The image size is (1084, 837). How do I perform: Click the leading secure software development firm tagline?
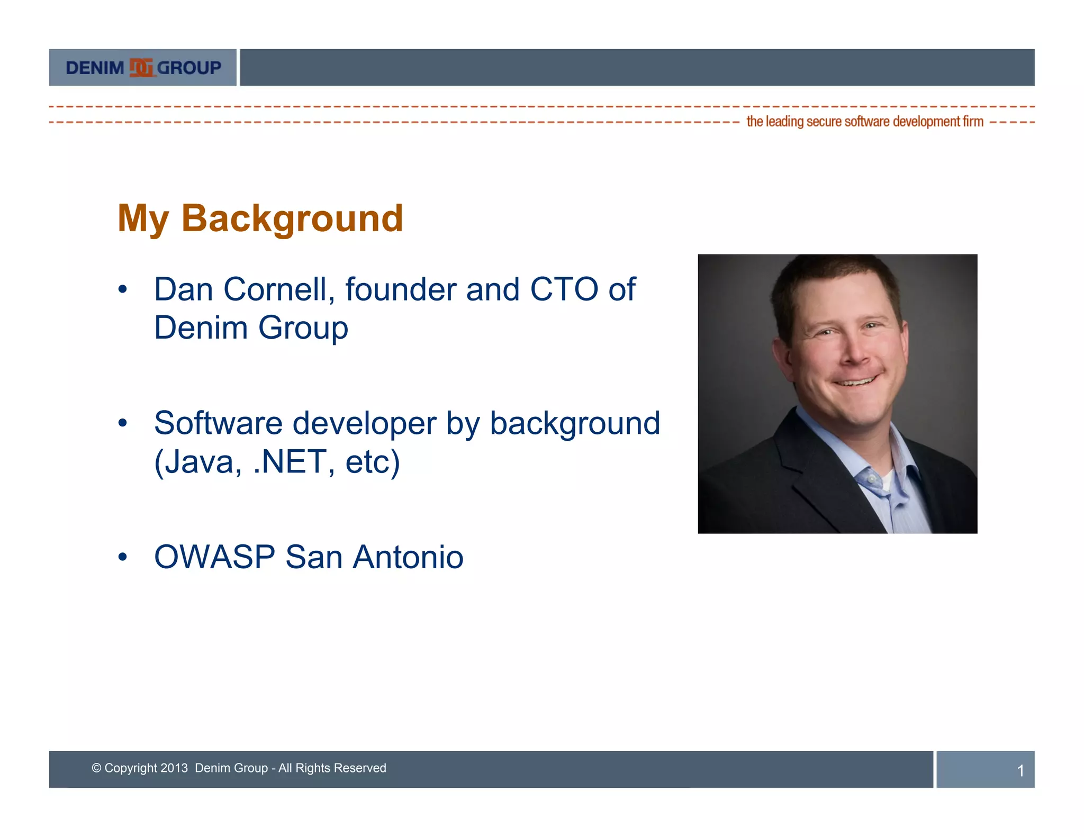(x=864, y=122)
